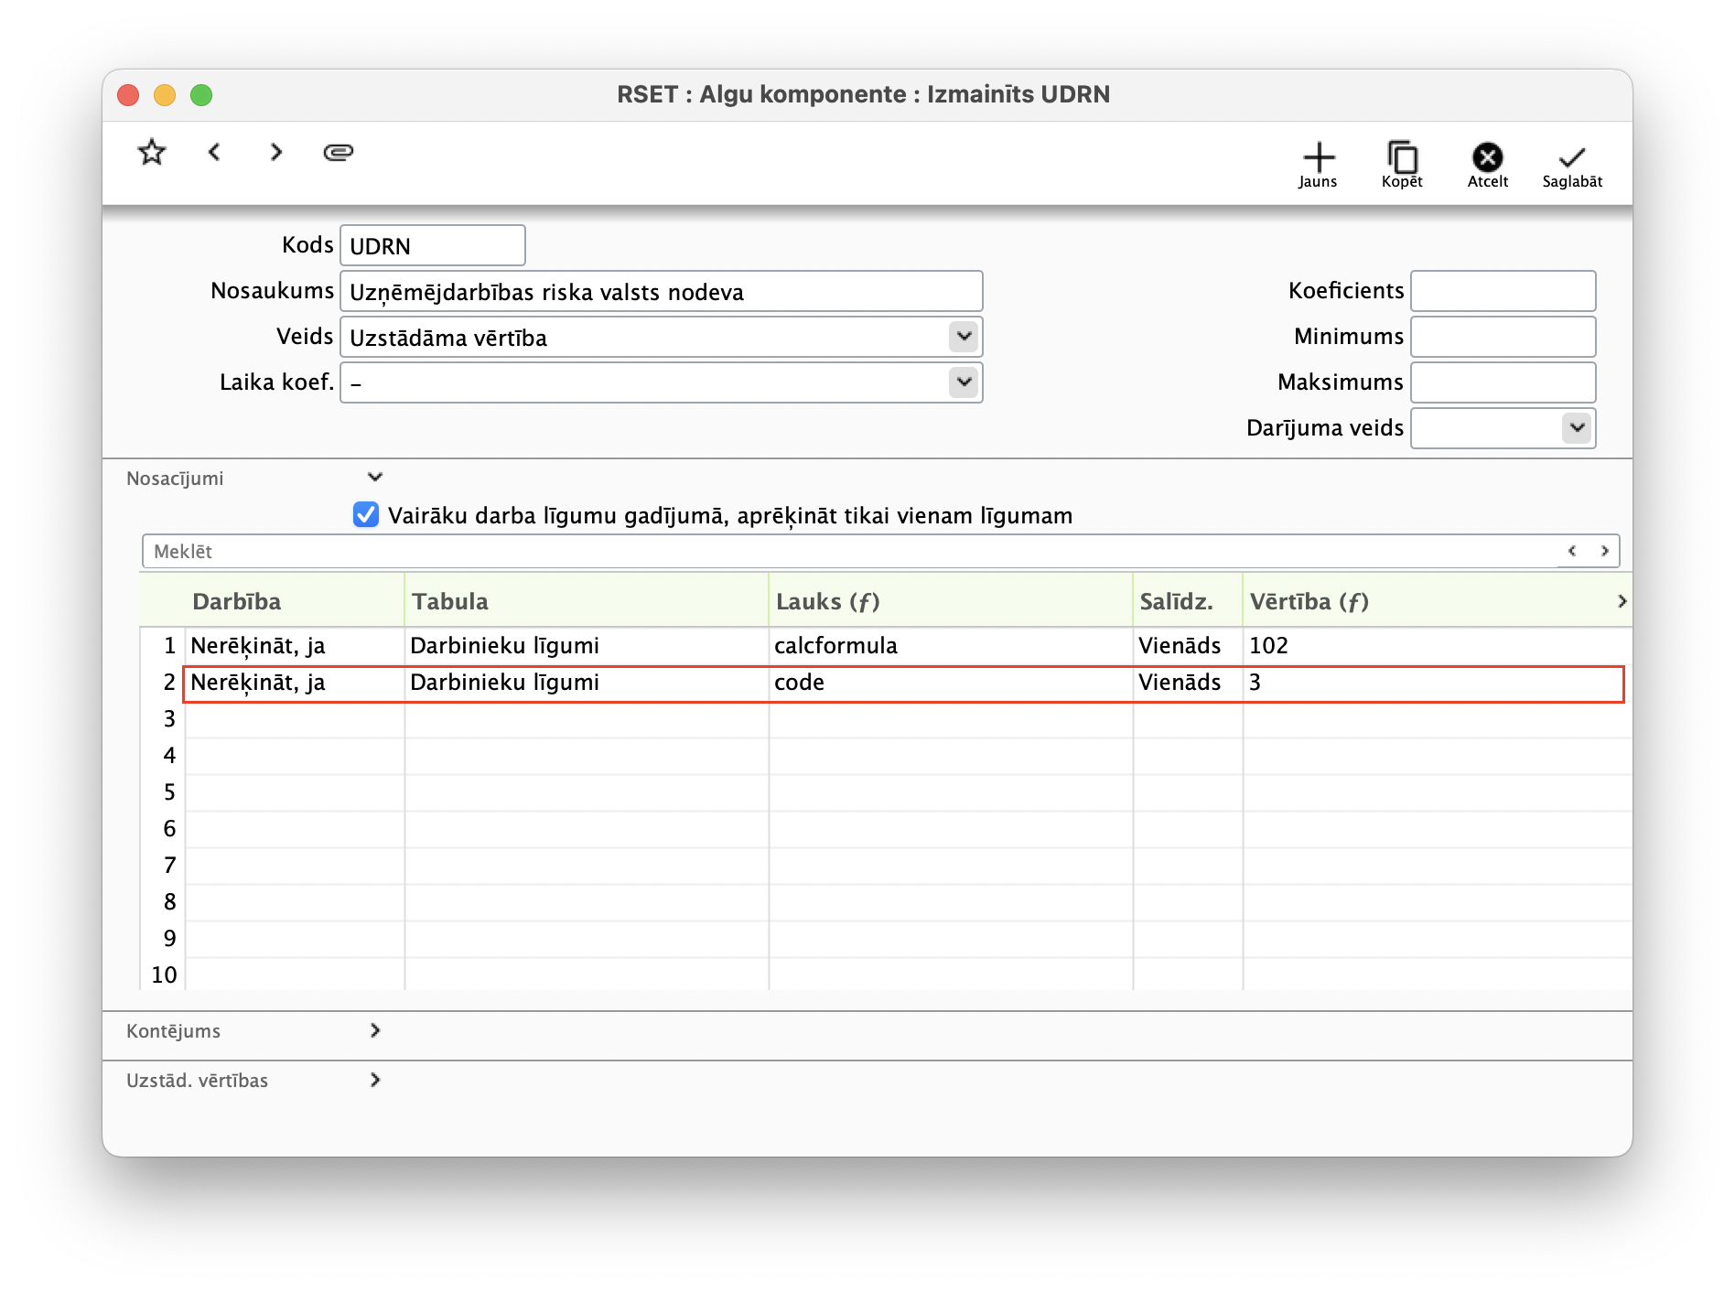
Task: Cancel changes with Atcelt icon
Action: pos(1487,165)
